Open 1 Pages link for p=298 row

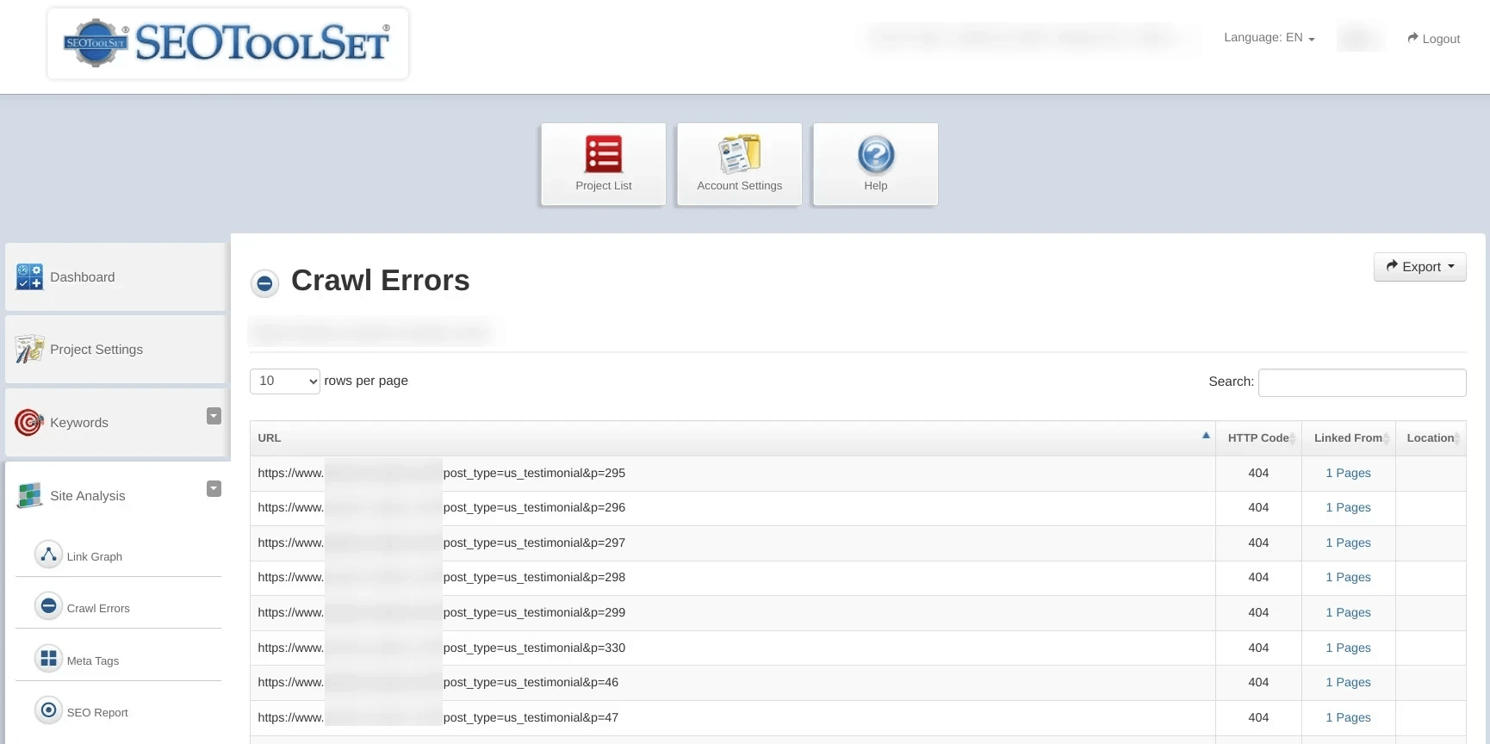[1348, 577]
